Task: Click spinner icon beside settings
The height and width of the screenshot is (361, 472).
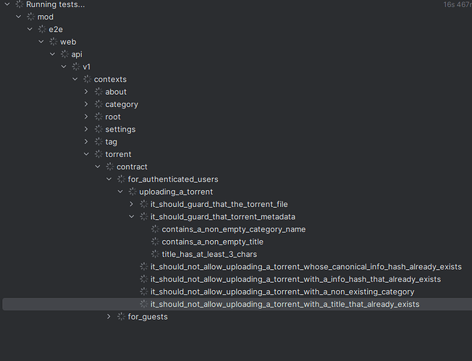Action: click(98, 129)
